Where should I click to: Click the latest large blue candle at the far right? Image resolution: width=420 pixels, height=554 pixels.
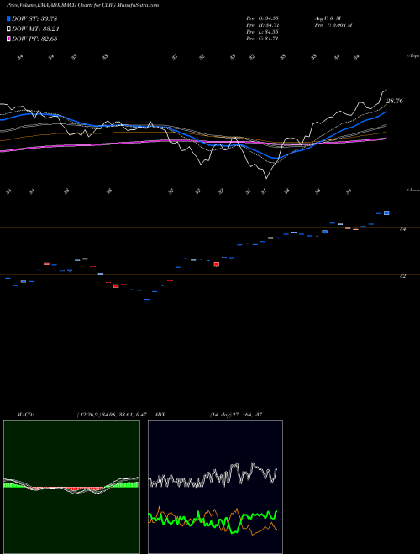(x=386, y=212)
